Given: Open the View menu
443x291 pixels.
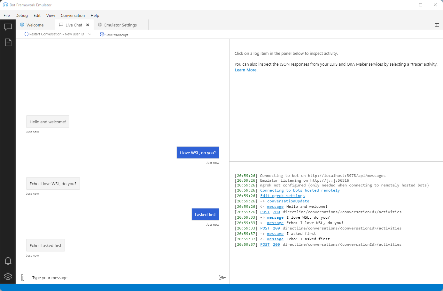Looking at the screenshot, I should point(51,15).
